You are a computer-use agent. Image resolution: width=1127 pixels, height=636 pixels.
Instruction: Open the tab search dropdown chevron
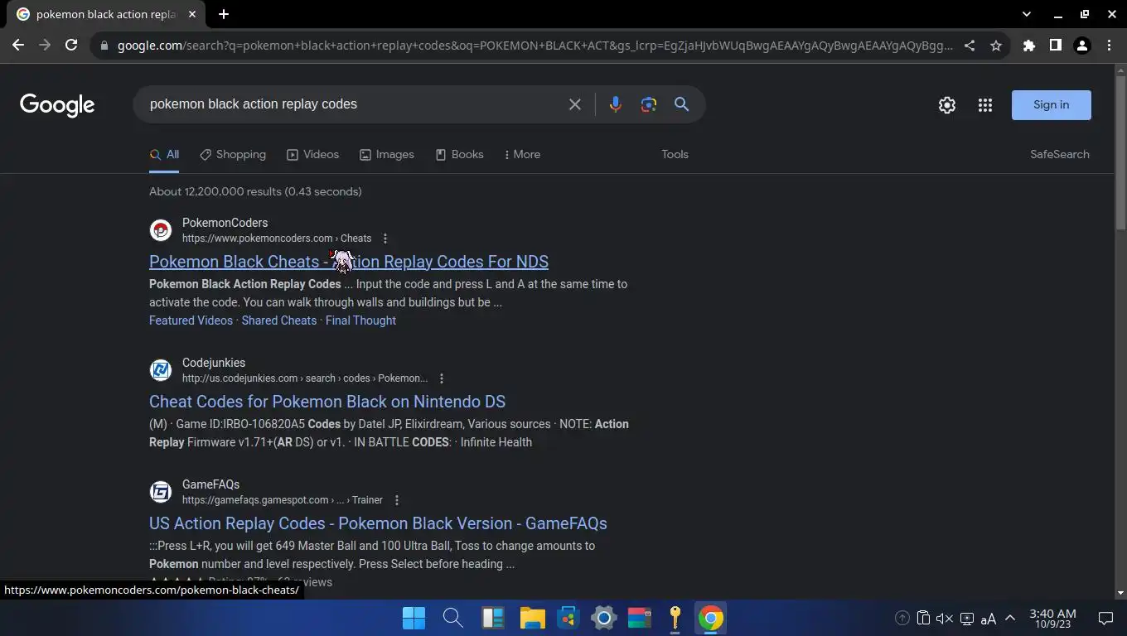pyautogui.click(x=1027, y=14)
